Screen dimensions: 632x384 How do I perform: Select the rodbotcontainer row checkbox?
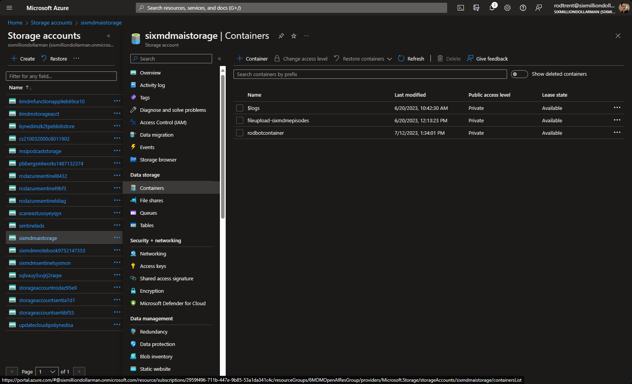[240, 133]
